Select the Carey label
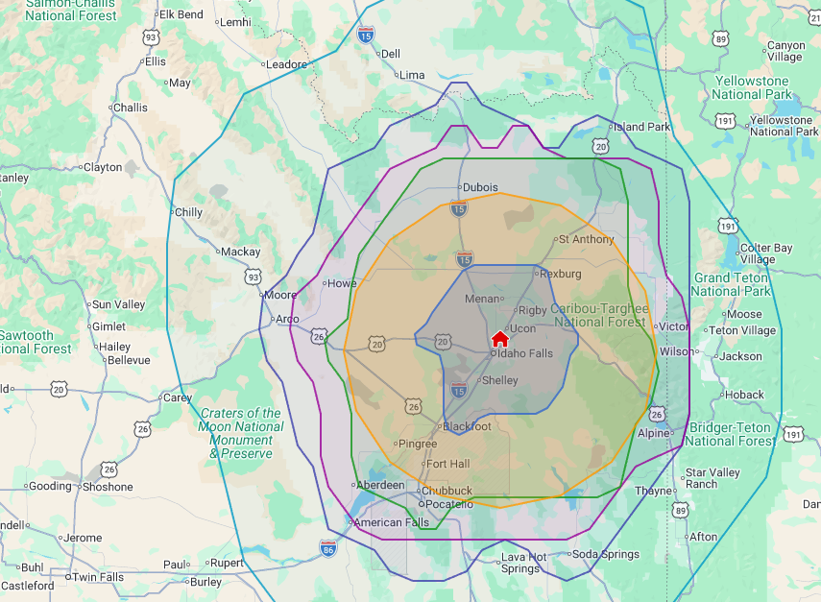 [178, 397]
